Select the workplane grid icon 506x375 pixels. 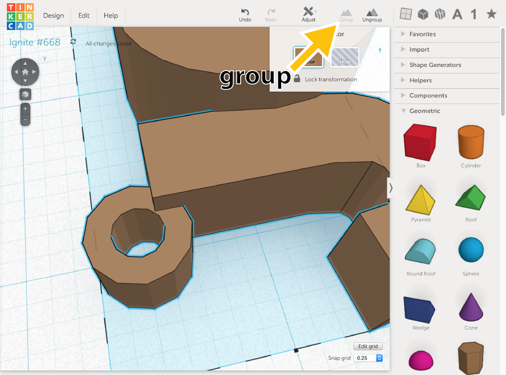(406, 14)
